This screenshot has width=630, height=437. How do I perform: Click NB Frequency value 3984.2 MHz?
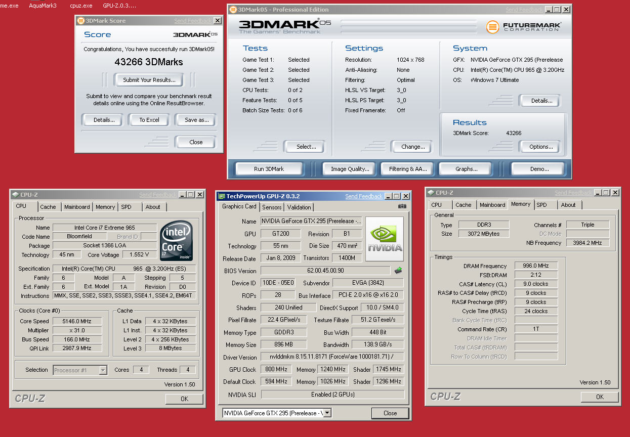pyautogui.click(x=588, y=243)
